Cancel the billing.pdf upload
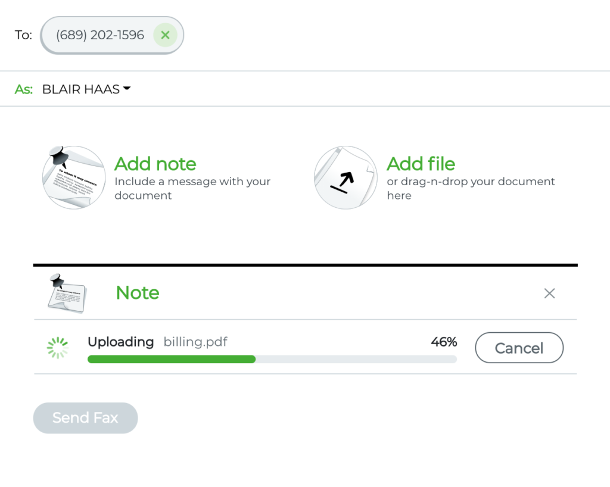610x487 pixels. pyautogui.click(x=519, y=348)
